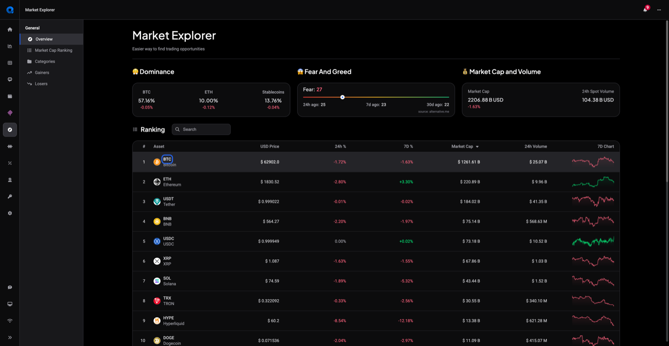This screenshot has height=346, width=669.
Task: Click the Solana coin logo
Action: coord(157,281)
